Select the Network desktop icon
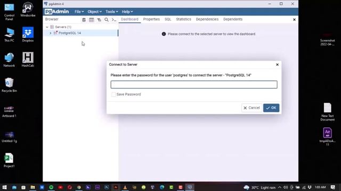This screenshot has width=341, height=191. [x=9, y=60]
